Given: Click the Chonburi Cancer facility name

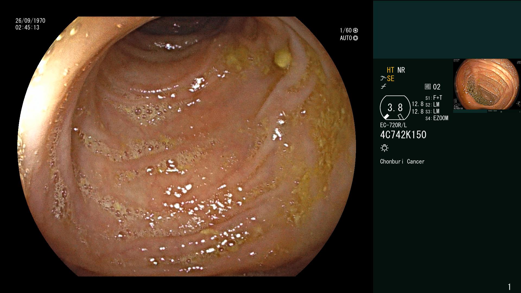Looking at the screenshot, I should pos(402,161).
